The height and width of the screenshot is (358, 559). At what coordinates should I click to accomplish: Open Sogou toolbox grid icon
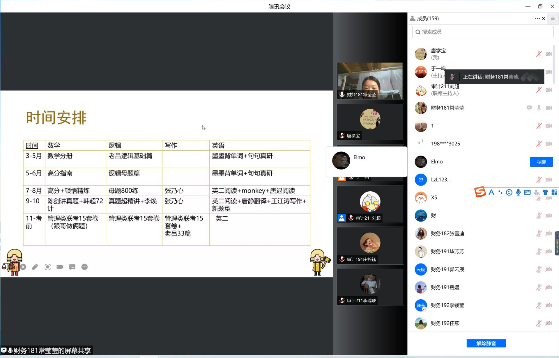point(554,192)
